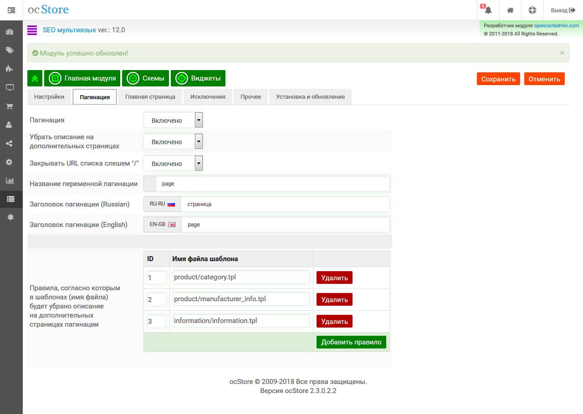Open the Убрать описание dropdown
Image resolution: width=583 pixels, height=414 pixels.
point(173,141)
